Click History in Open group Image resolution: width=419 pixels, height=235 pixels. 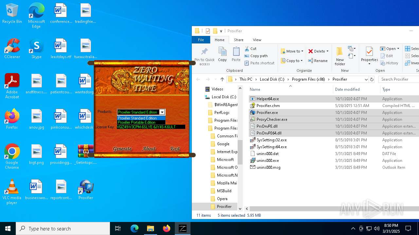[389, 63]
